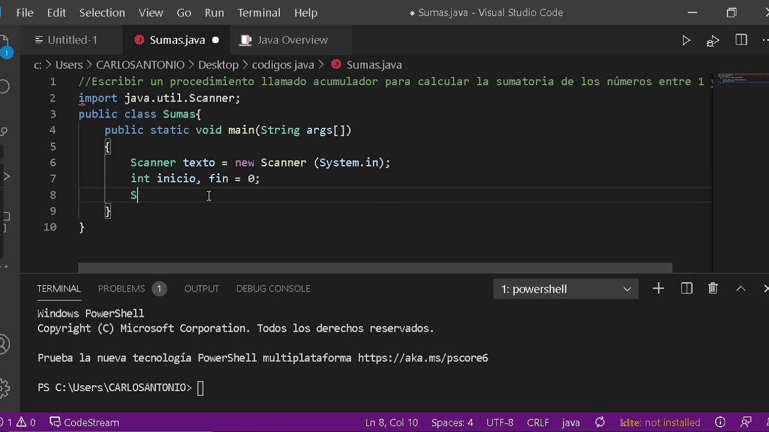Change the java language mode selector
The width and height of the screenshot is (769, 432).
pyautogui.click(x=571, y=422)
